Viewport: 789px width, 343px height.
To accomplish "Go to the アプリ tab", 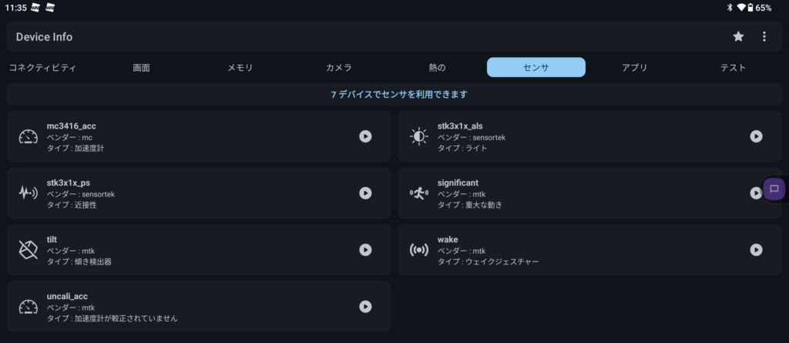I will coord(635,68).
